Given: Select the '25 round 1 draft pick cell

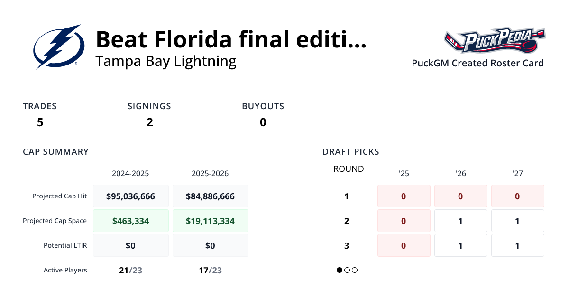Looking at the screenshot, I should pyautogui.click(x=404, y=196).
